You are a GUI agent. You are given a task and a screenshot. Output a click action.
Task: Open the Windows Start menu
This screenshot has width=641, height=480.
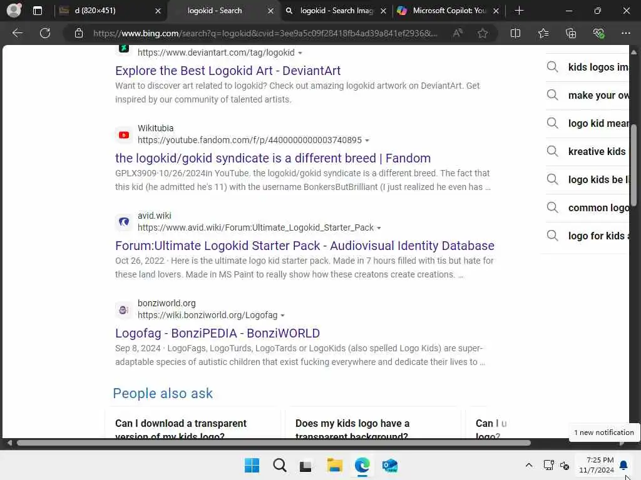252,465
